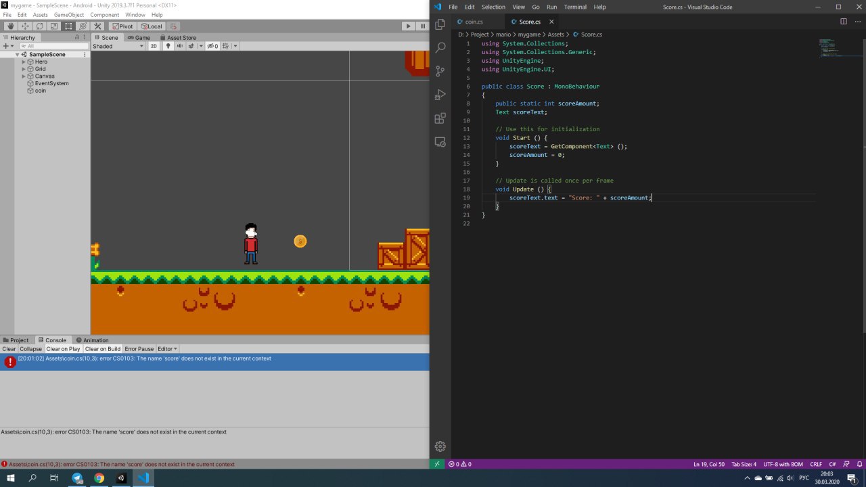
Task: Open grid settings dropdown arrow
Action: coord(235,46)
